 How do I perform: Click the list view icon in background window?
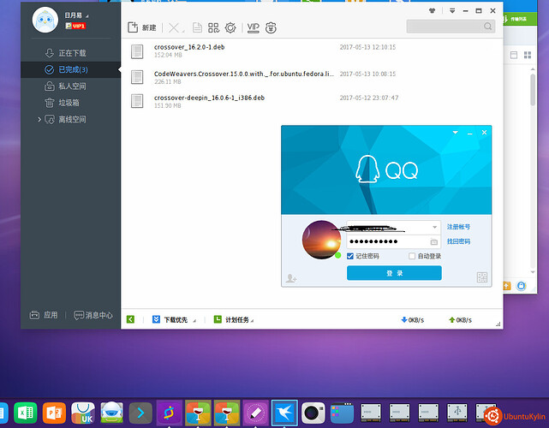[514, 55]
